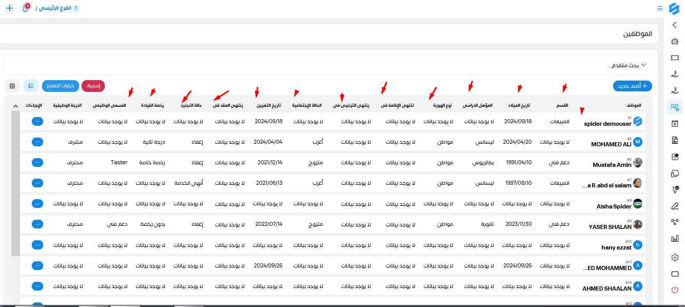Sort by الدرجة الوظيفية column header

point(67,105)
